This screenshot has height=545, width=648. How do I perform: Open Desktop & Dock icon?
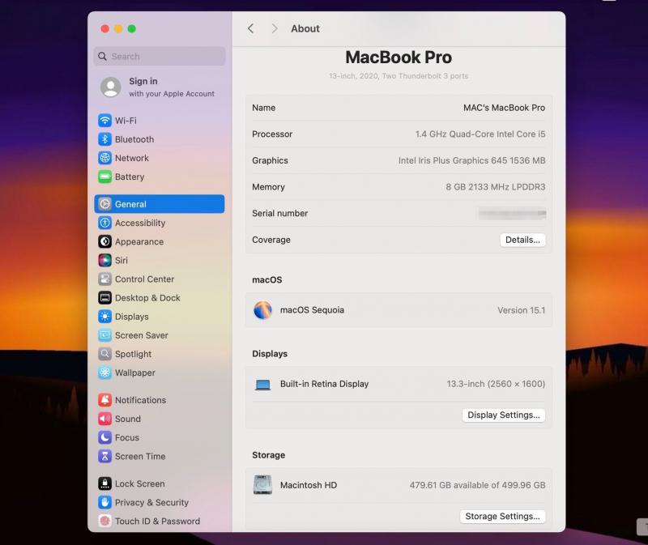pos(105,297)
